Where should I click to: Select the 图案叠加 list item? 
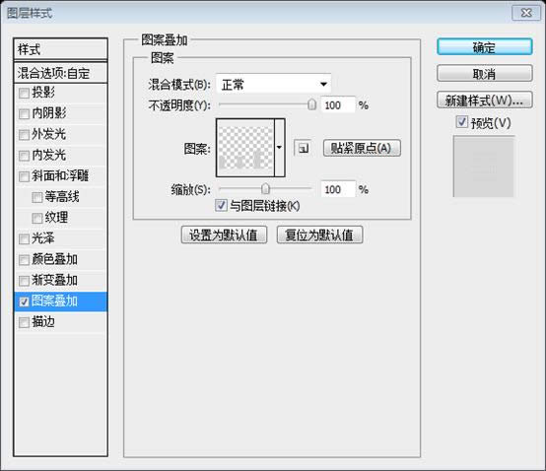pos(60,302)
